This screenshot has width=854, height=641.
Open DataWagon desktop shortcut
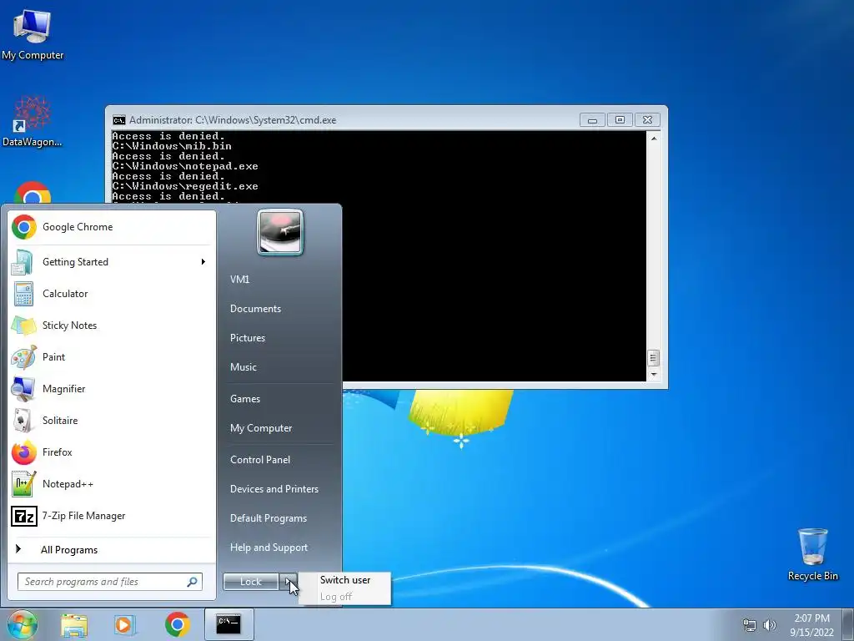click(x=33, y=121)
